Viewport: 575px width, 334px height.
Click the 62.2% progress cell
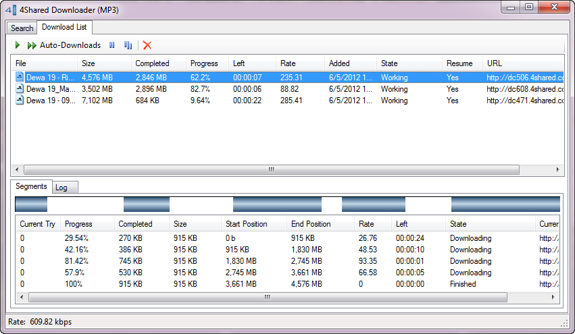200,78
